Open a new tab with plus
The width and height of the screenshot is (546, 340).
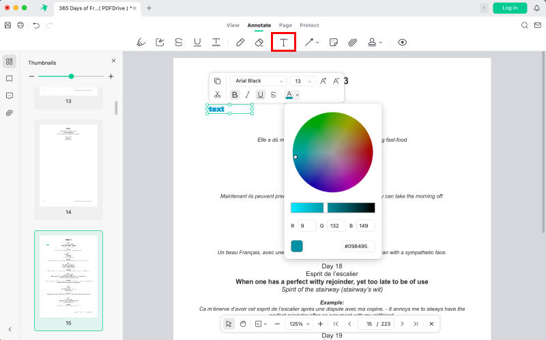149,8
